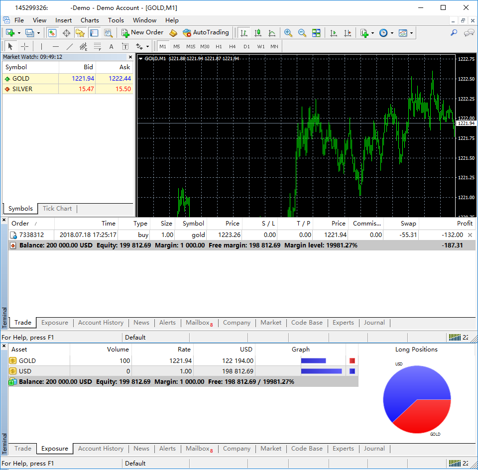Activate the H1 timeframe button

(x=219, y=46)
